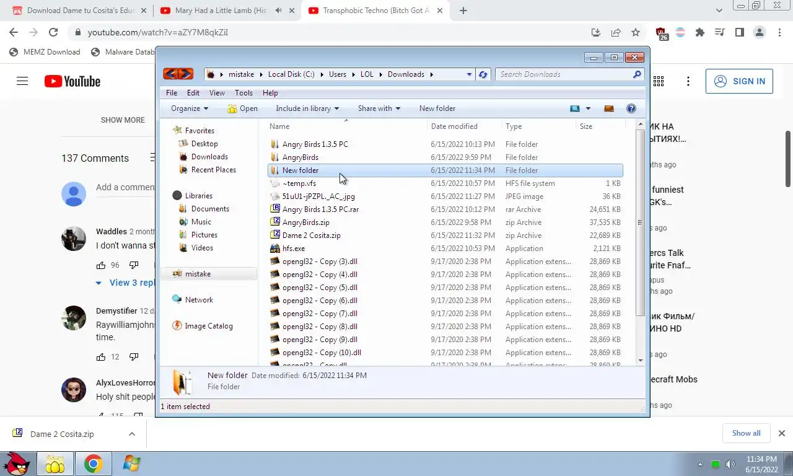The width and height of the screenshot is (793, 476).
Task: Like the Waddles comment
Action: 101,265
